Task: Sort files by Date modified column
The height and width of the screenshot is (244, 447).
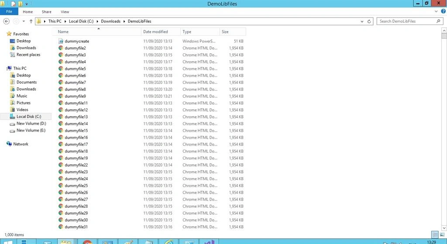Action: coord(161,32)
